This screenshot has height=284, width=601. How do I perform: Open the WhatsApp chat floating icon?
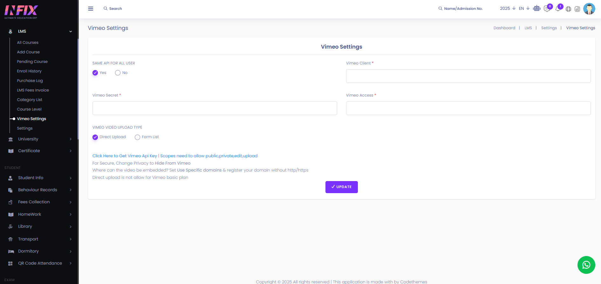tap(586, 265)
